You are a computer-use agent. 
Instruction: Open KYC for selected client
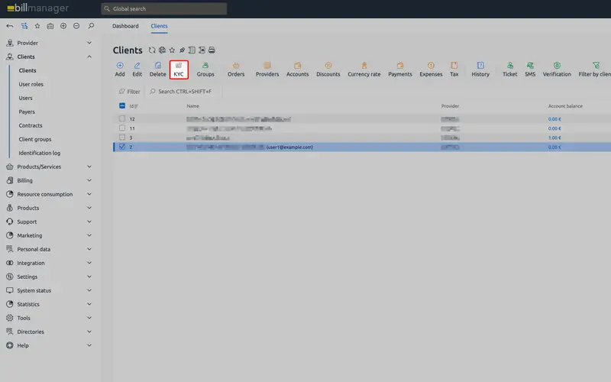(x=179, y=70)
